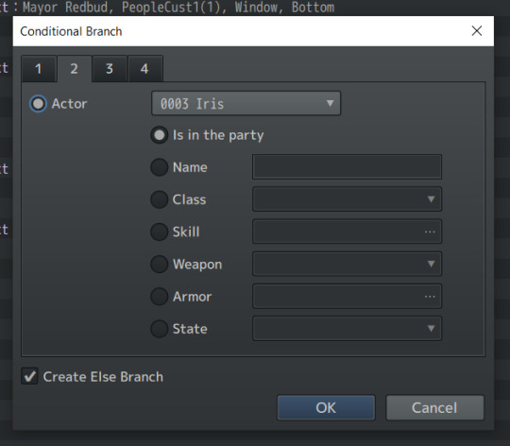The height and width of the screenshot is (446, 510).
Task: Open the Class dropdown list
Action: tap(347, 199)
